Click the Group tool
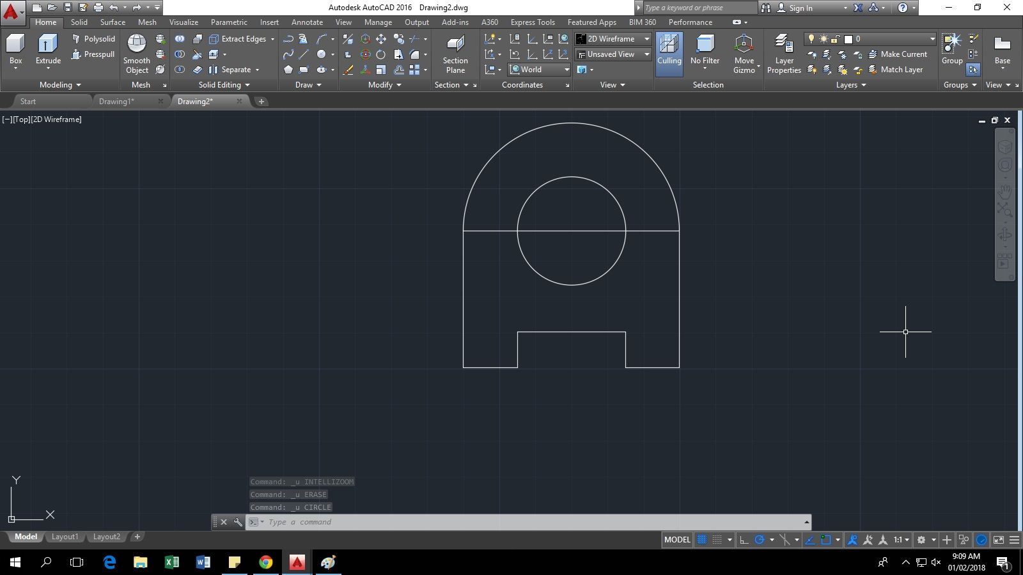Viewport: 1023px width, 575px height. (952, 50)
